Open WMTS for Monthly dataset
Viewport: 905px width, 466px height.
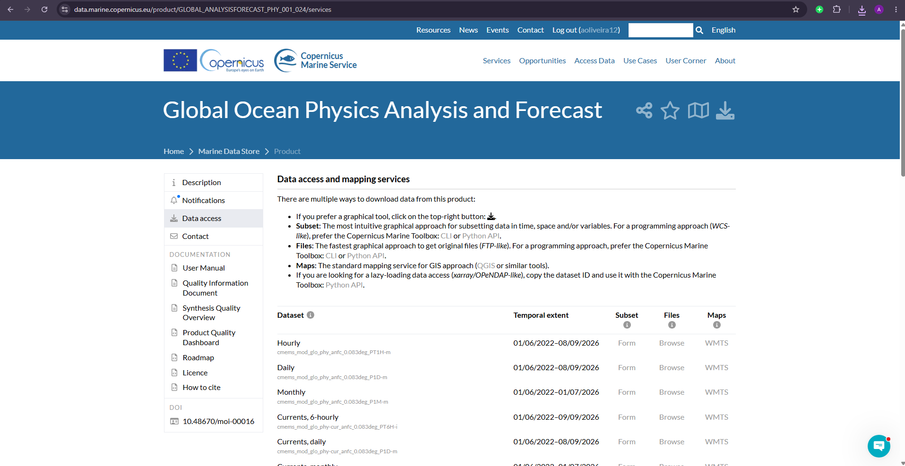point(716,392)
